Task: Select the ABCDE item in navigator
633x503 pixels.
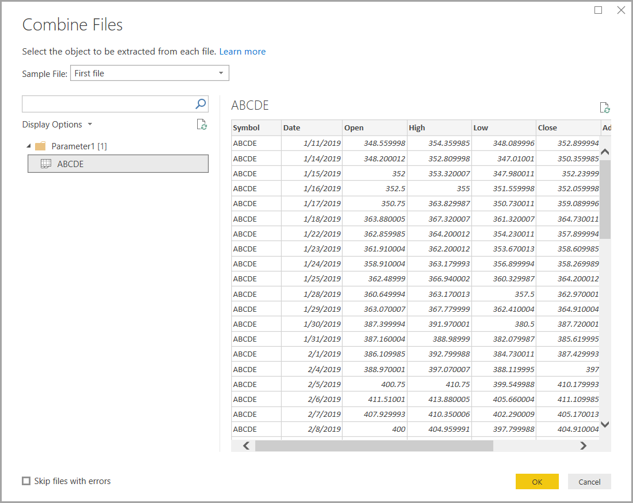Action: (118, 164)
